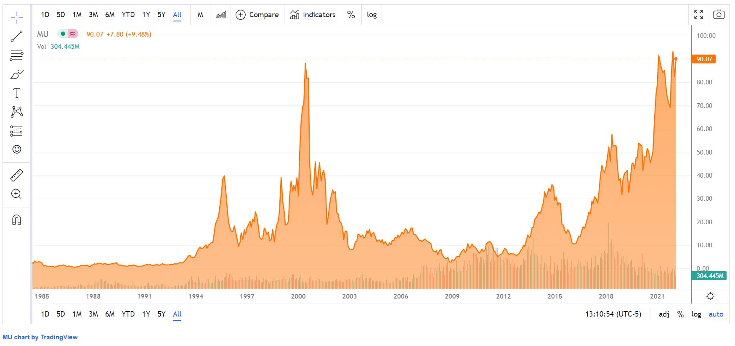Click the 2000 label on time axis
Viewport: 735px width, 346px height.
[x=298, y=296]
